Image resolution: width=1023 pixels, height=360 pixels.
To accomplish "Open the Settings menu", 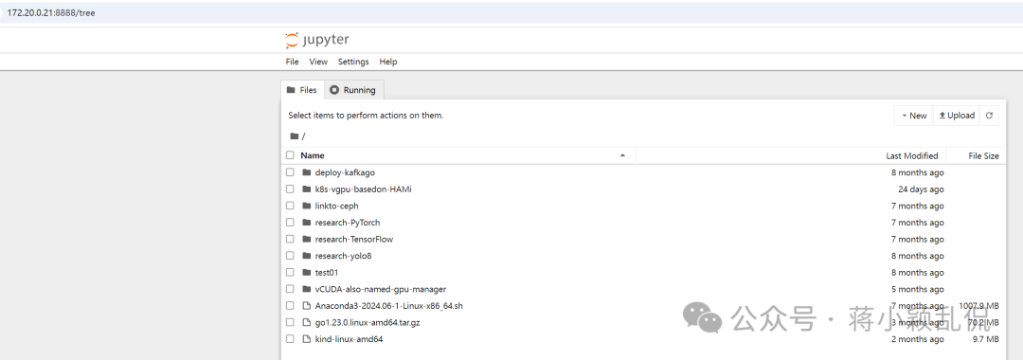I will [353, 62].
